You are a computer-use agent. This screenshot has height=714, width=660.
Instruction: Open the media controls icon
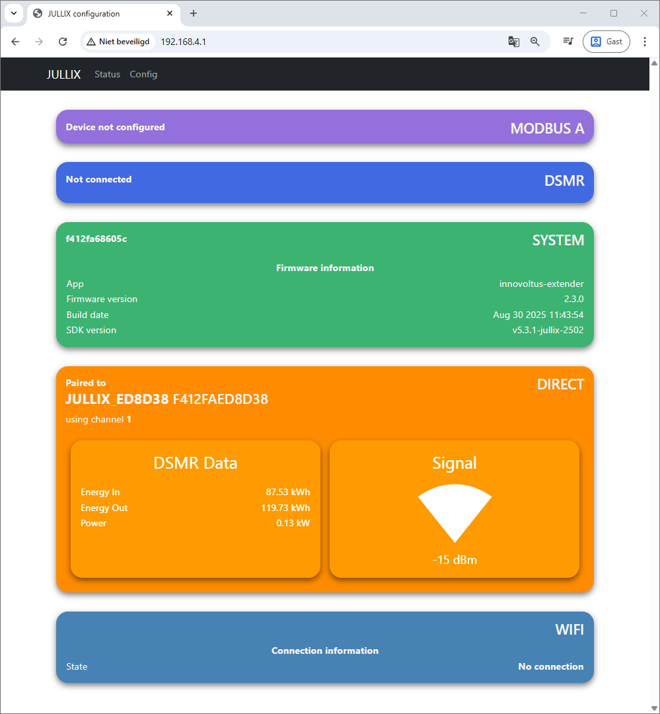coord(568,42)
